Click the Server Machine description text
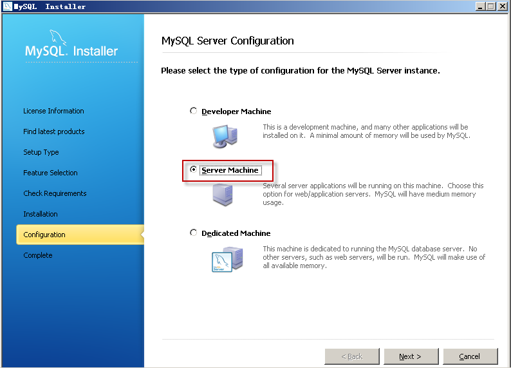Image resolution: width=511 pixels, height=368 pixels. (x=373, y=194)
